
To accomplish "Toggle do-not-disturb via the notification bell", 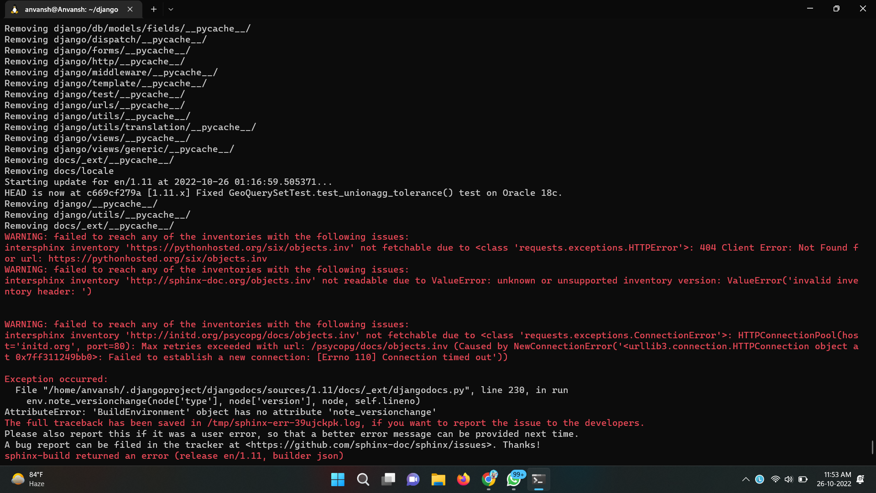I will [860, 479].
